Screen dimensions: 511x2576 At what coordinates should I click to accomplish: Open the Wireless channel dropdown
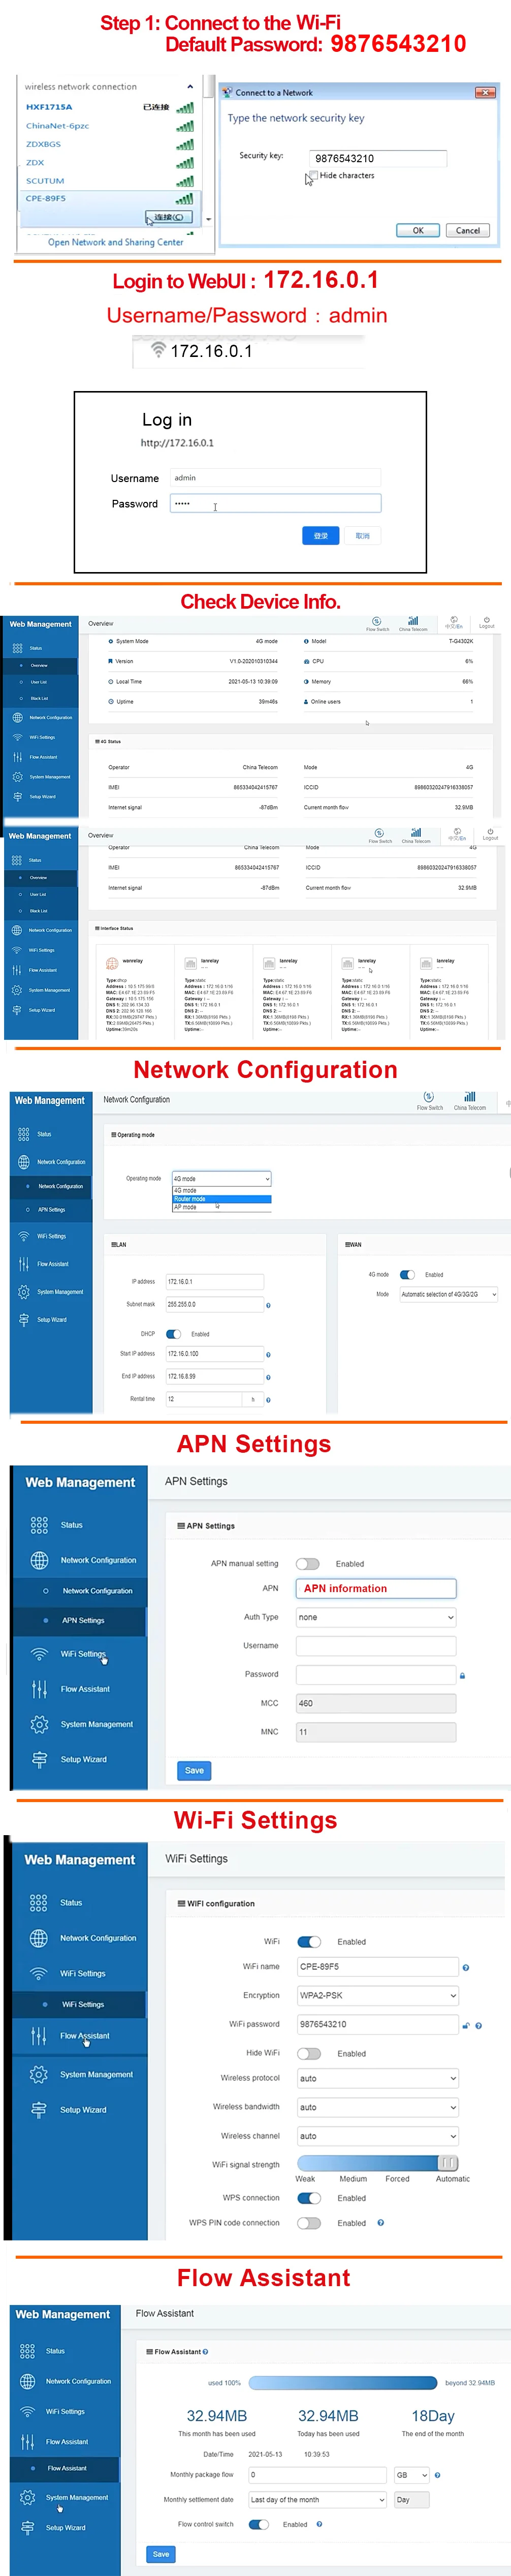(x=378, y=2136)
